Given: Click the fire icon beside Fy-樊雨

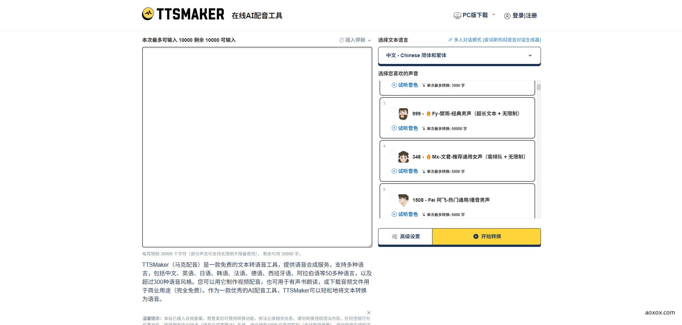Looking at the screenshot, I should (428, 114).
